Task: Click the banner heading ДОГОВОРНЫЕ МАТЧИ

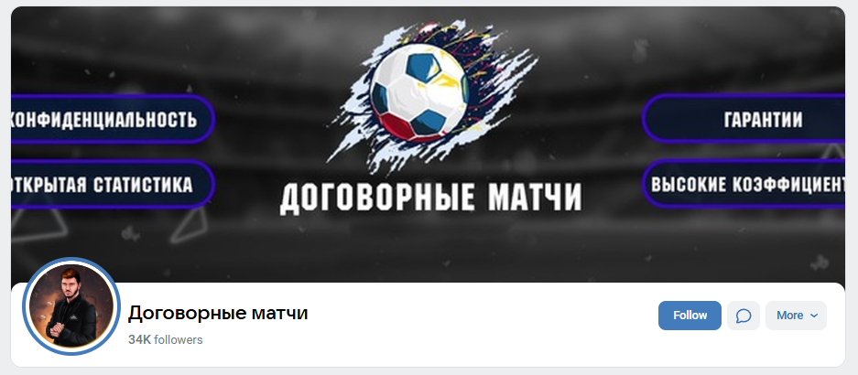Action: (x=430, y=198)
